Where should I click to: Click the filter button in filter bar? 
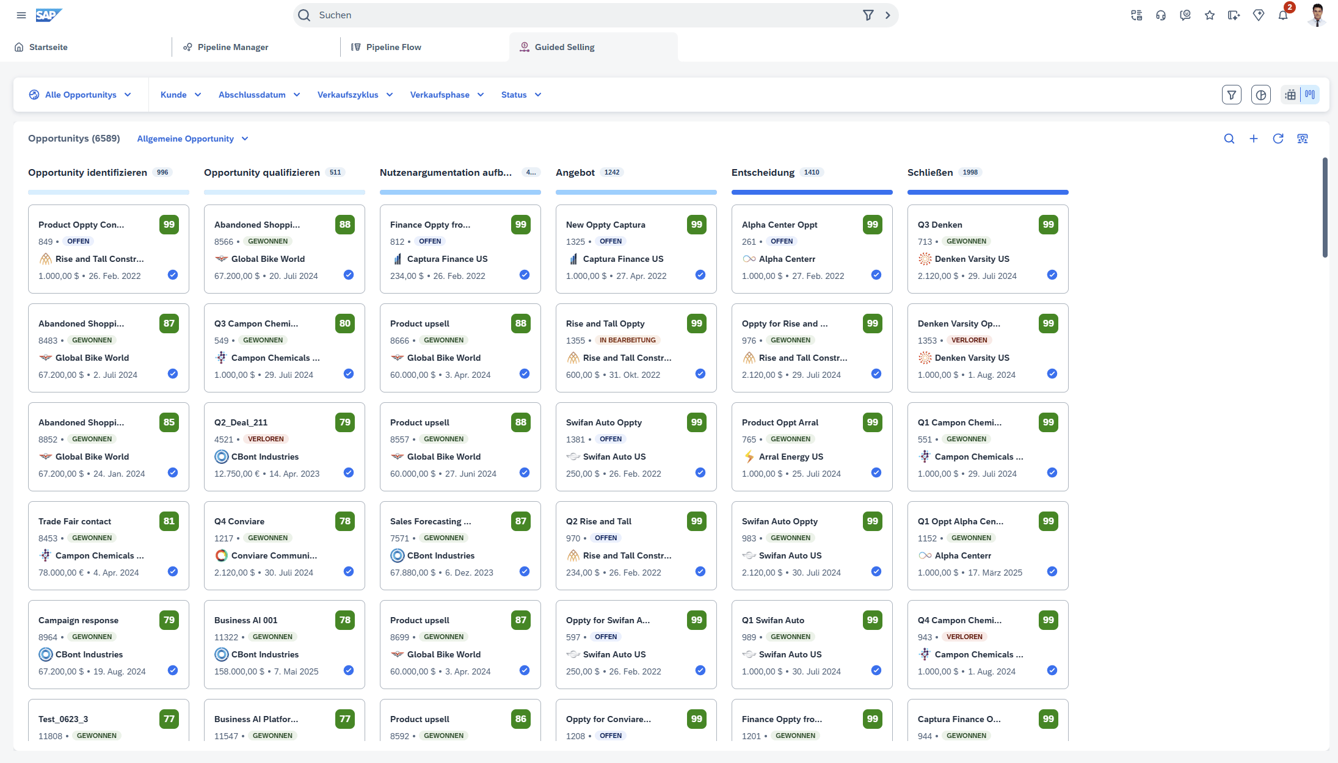1232,95
